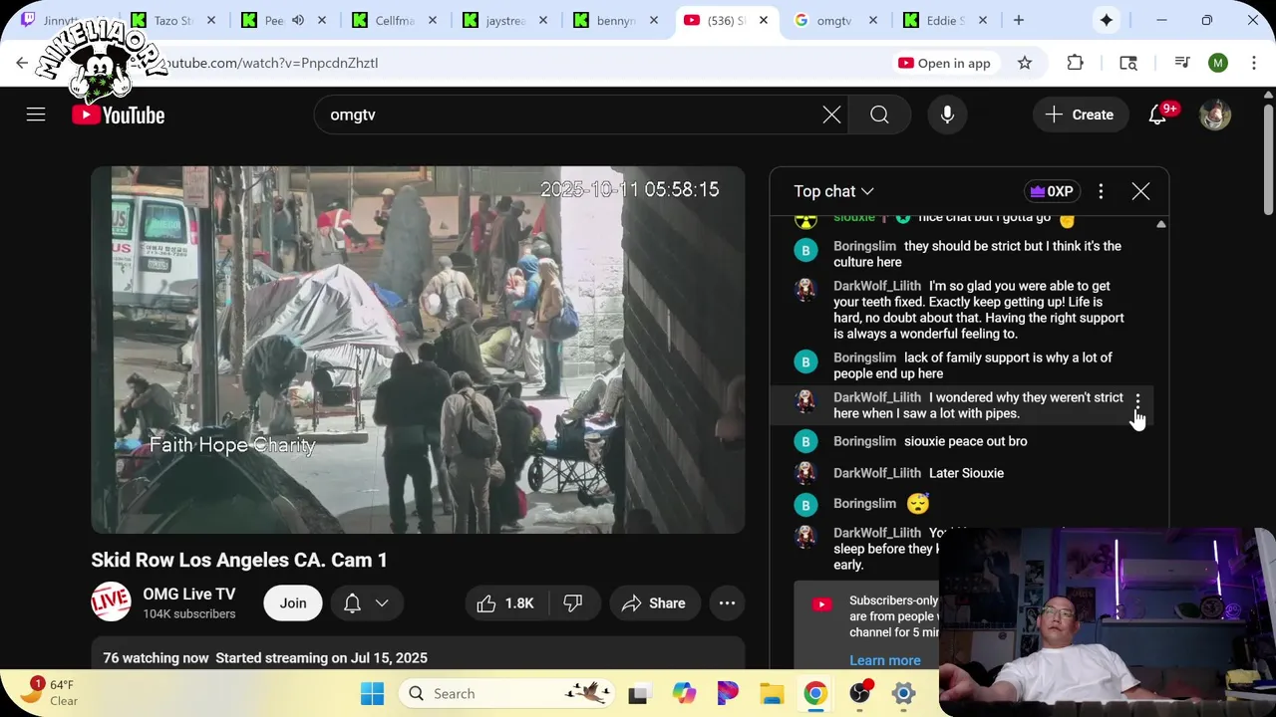Open live chat options three dots
The image size is (1276, 717).
point(1101,191)
